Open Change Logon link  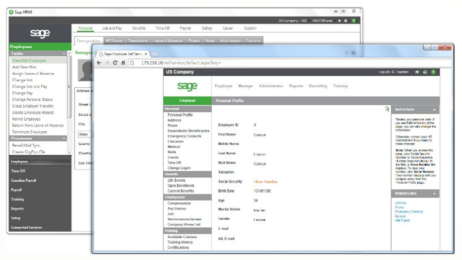179,168
